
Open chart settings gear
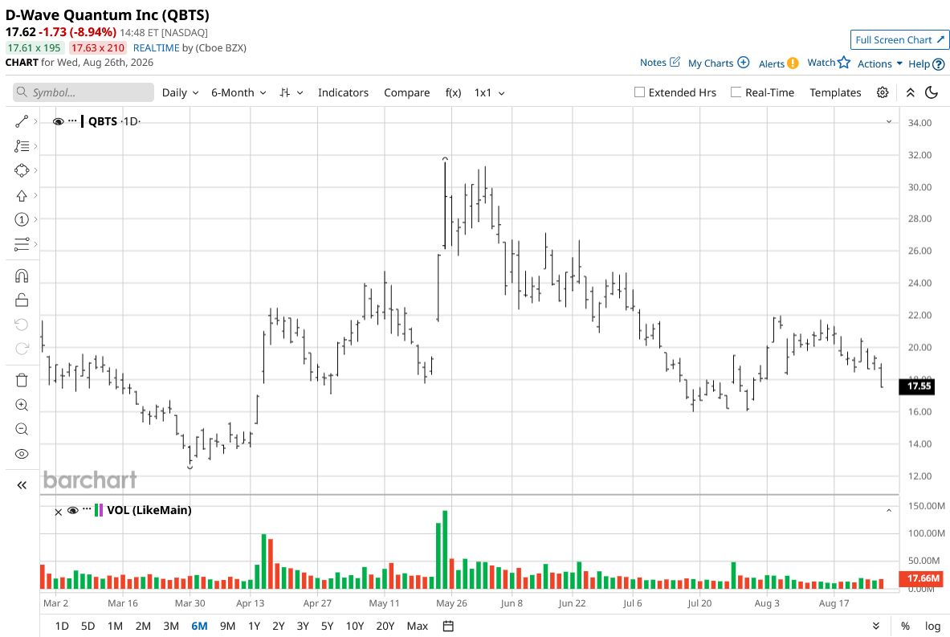tap(883, 92)
